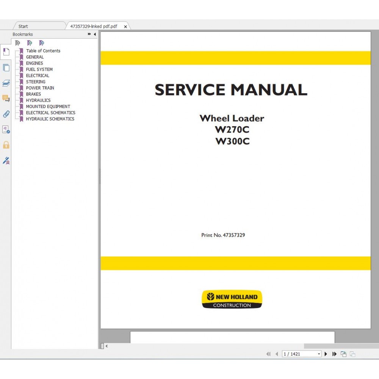Open the Digital Signatures sidebar icon

[6, 129]
